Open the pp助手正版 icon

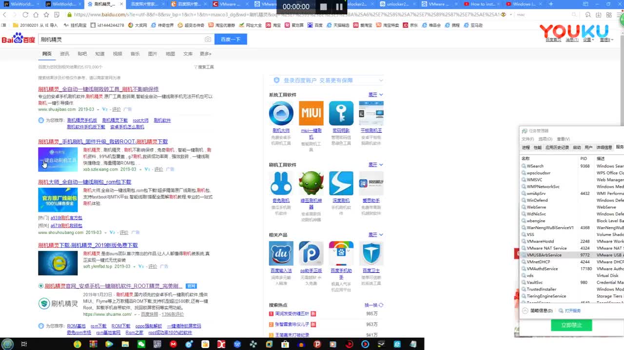(311, 253)
